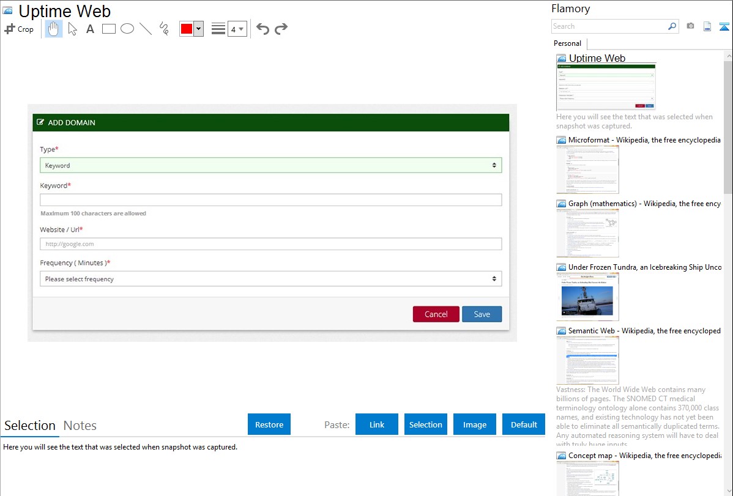733x496 pixels.
Task: Click the Graph (mathematics) title text
Action: pos(644,204)
